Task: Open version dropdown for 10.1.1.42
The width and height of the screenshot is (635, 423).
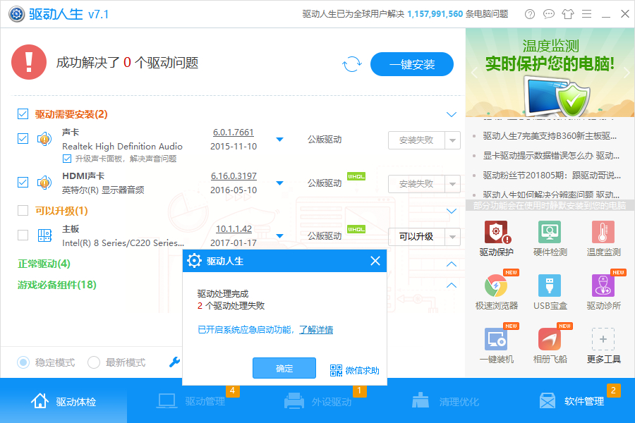Action: coord(279,236)
